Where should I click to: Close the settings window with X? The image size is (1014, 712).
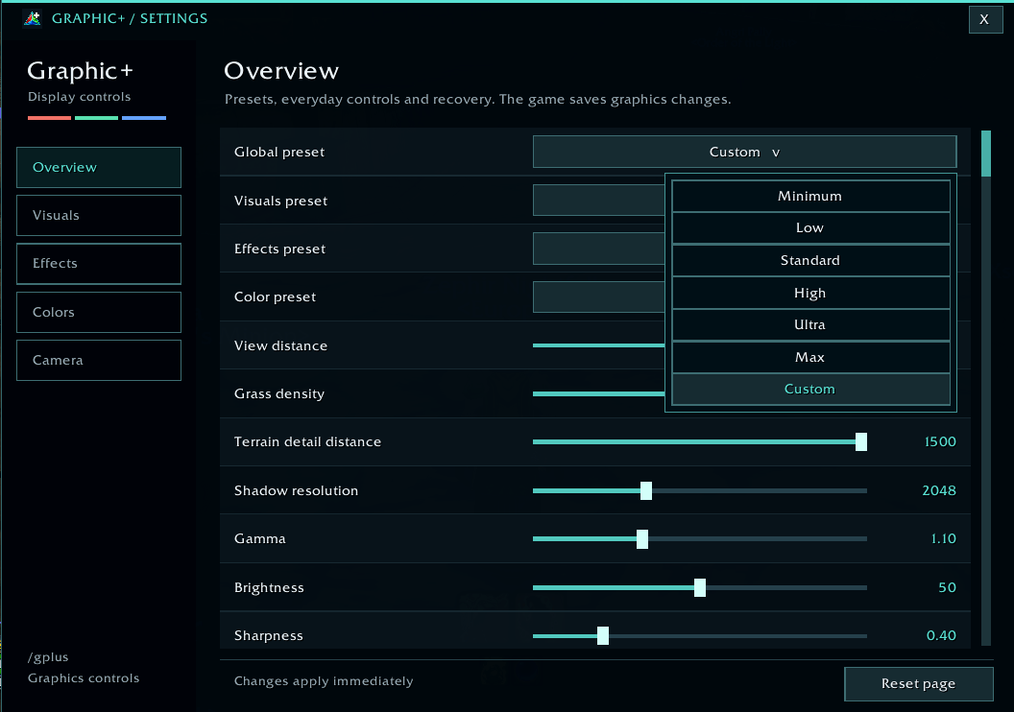[985, 19]
